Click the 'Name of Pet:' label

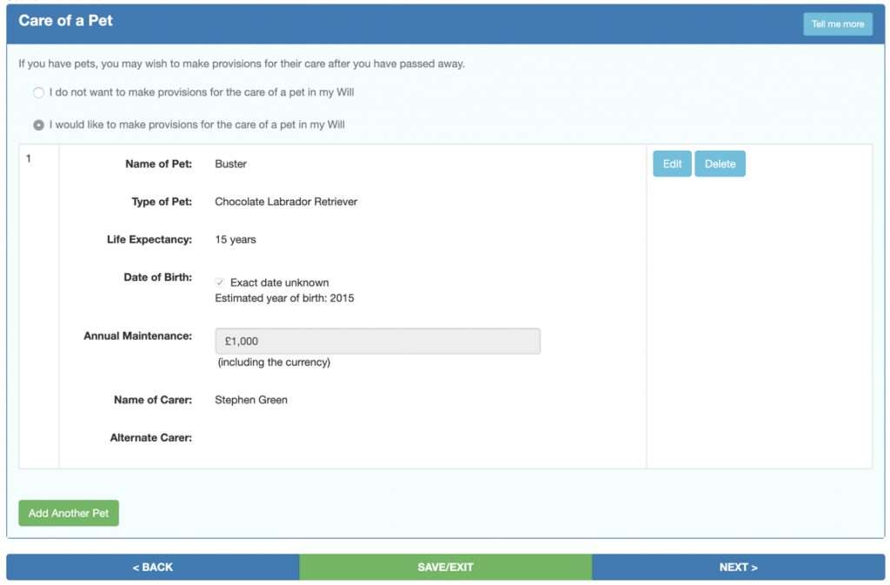pos(159,164)
